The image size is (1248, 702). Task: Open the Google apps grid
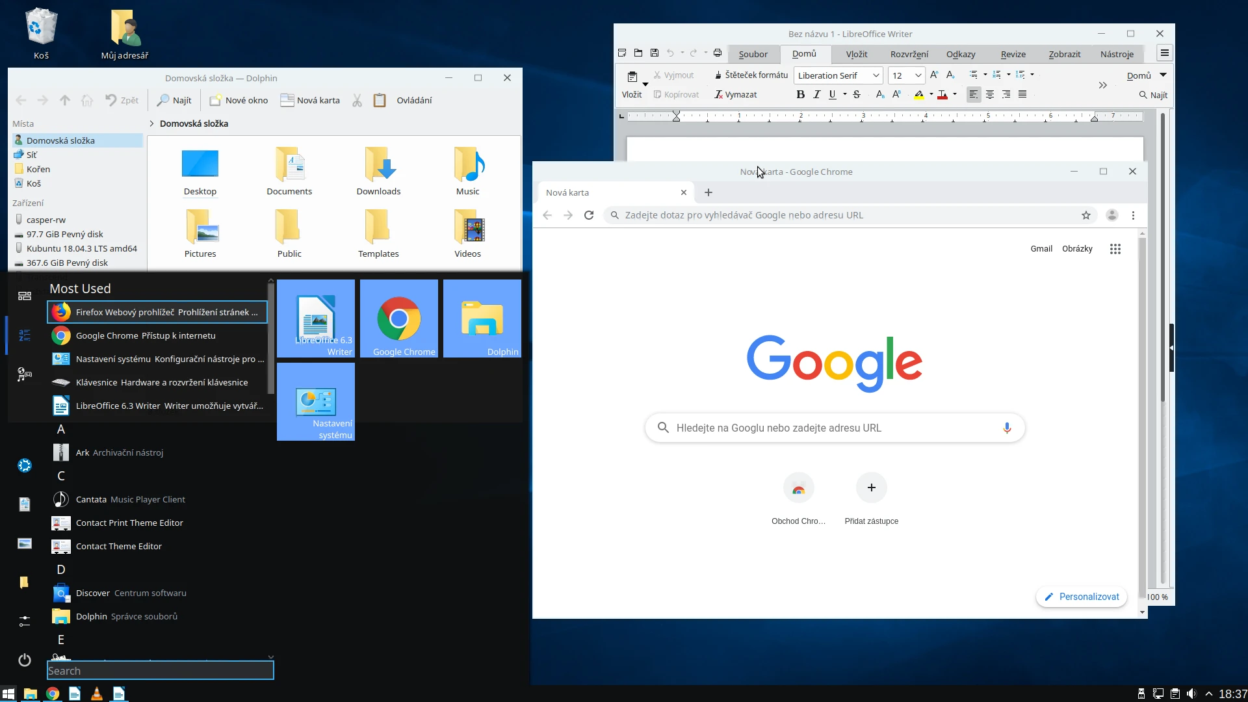[x=1115, y=249]
